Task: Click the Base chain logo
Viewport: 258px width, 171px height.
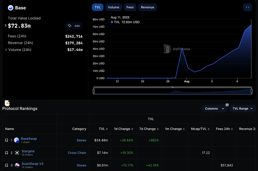Action: coord(11,8)
